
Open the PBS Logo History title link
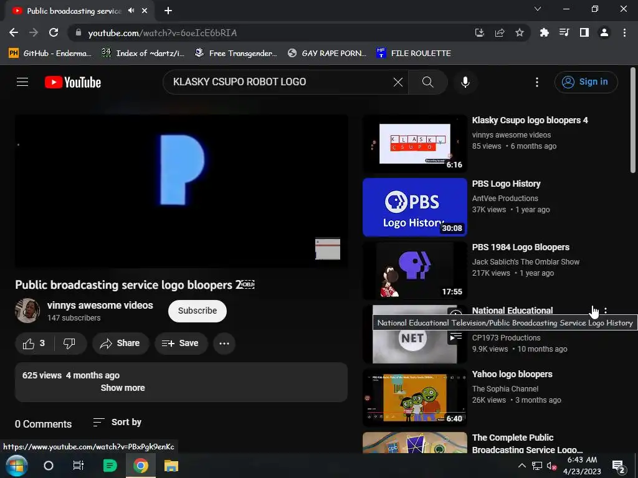506,184
